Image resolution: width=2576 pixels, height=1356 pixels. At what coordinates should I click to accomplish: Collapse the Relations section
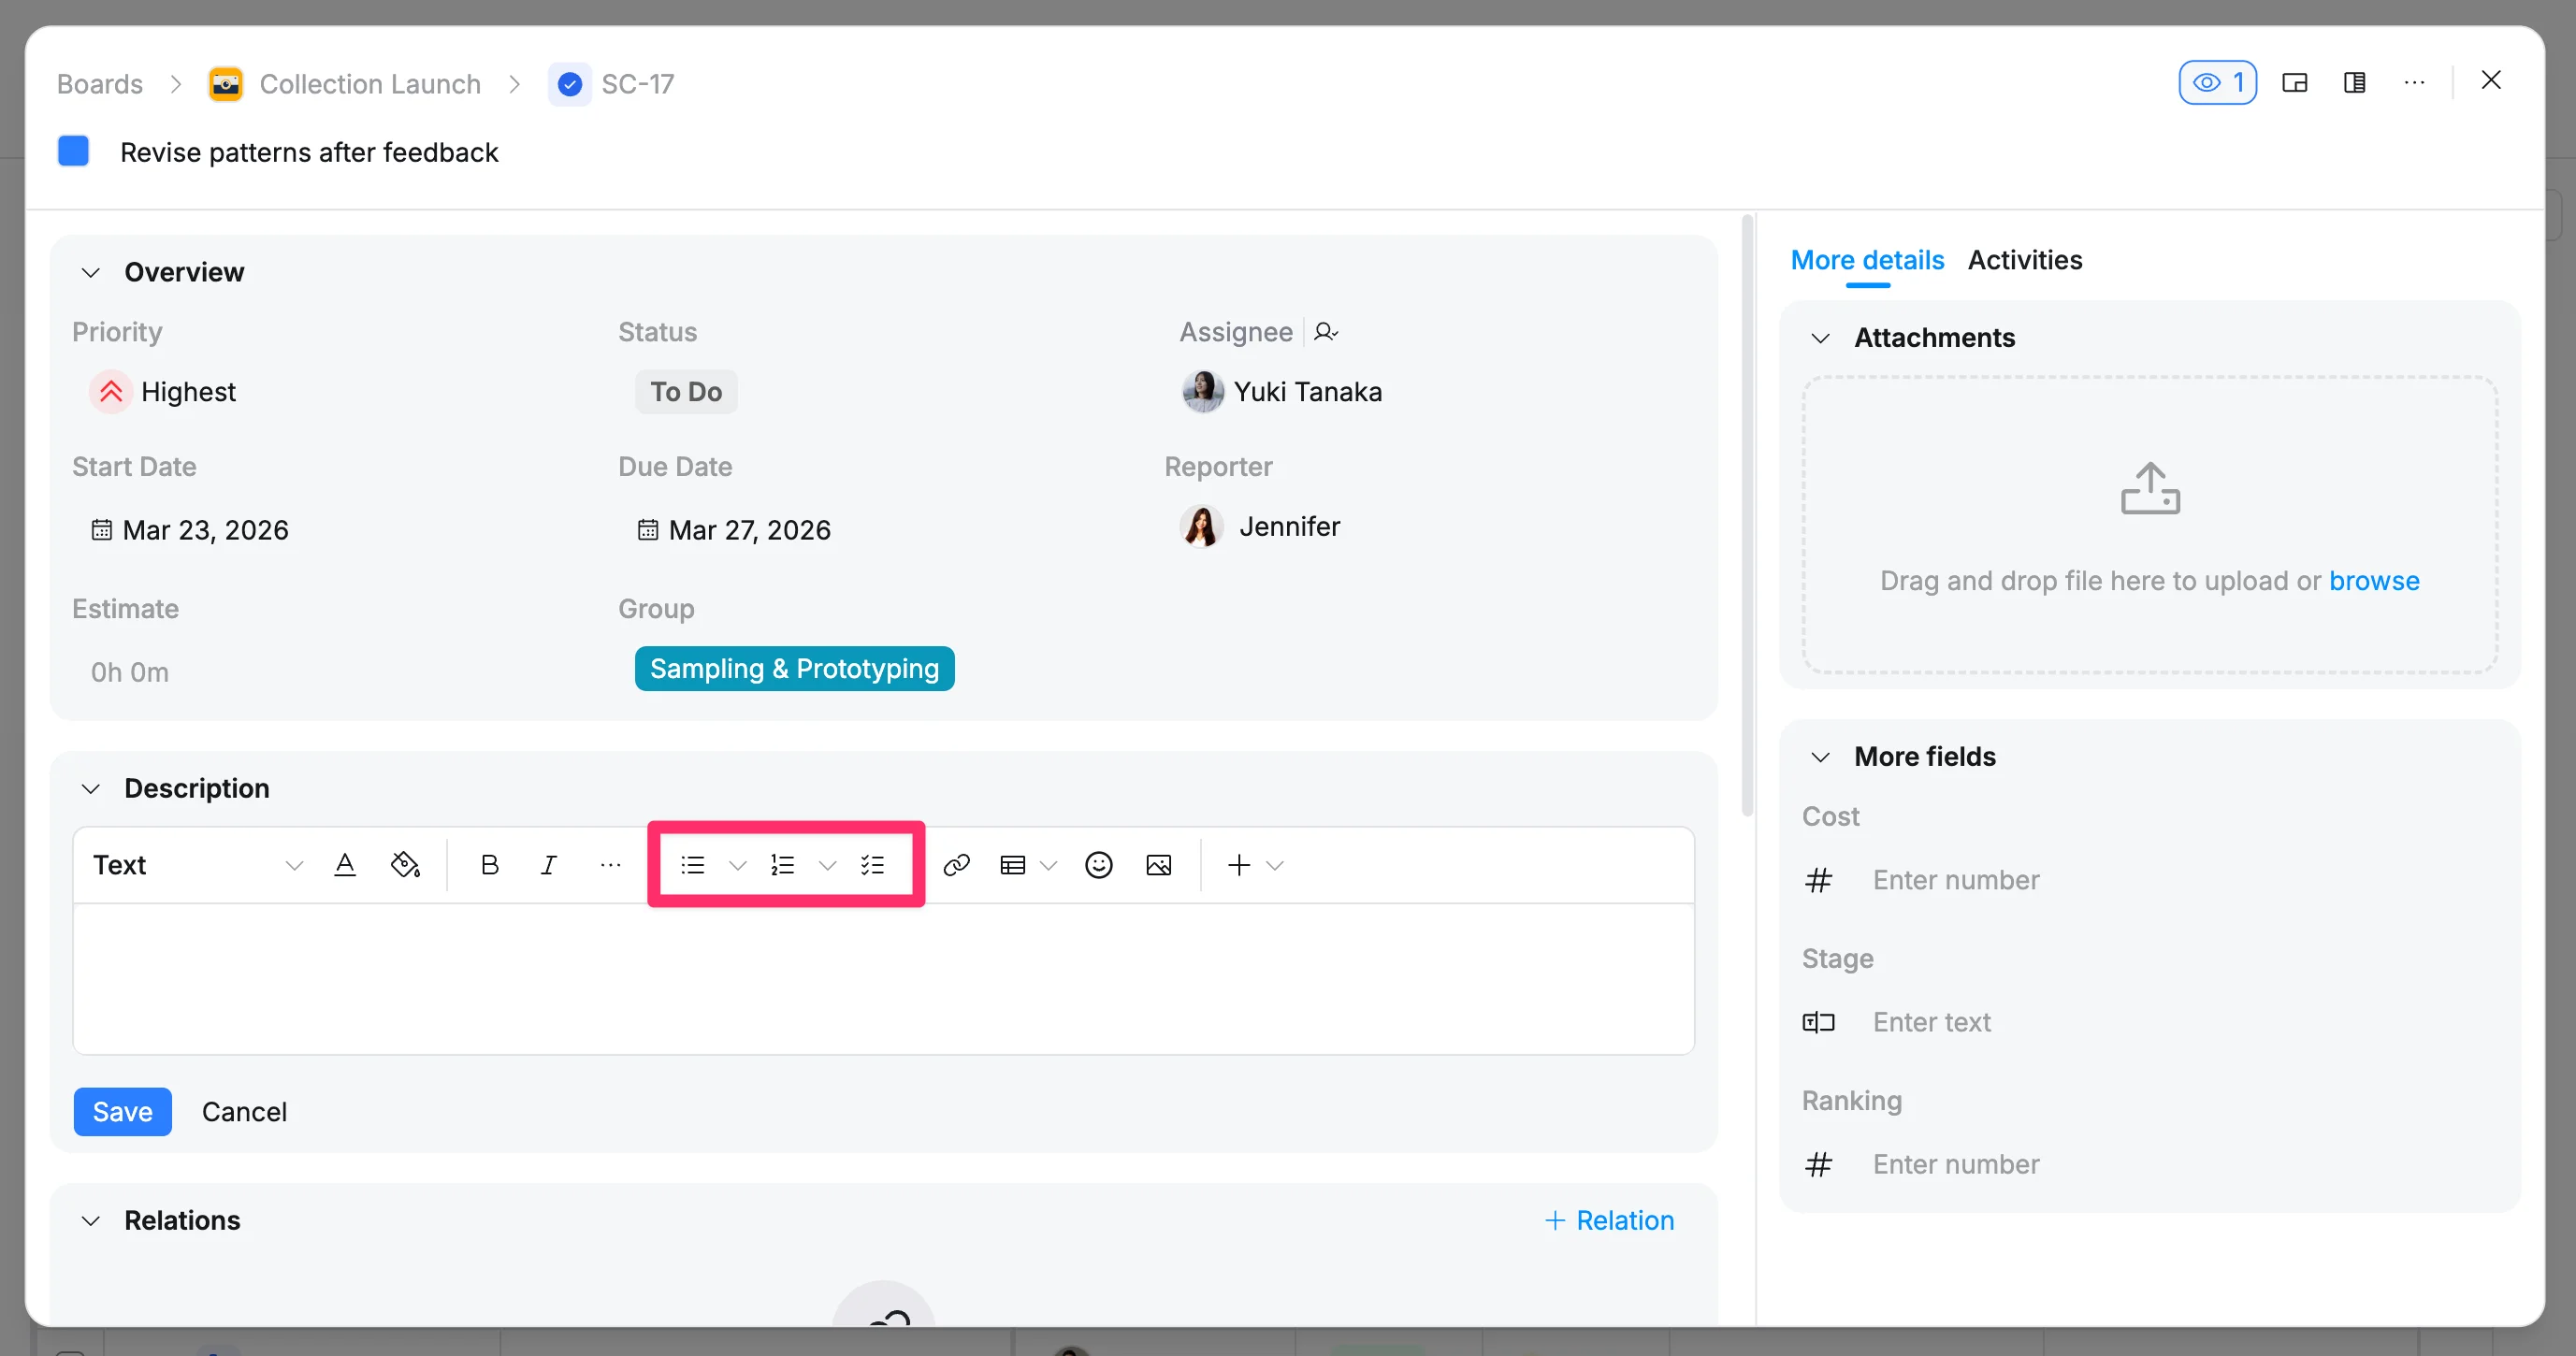tap(91, 1221)
